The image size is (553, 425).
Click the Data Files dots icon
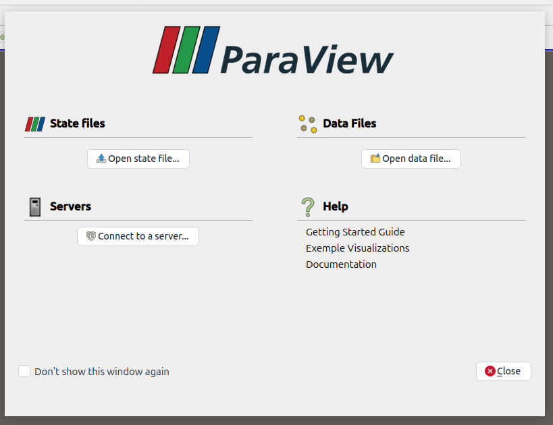click(x=308, y=124)
